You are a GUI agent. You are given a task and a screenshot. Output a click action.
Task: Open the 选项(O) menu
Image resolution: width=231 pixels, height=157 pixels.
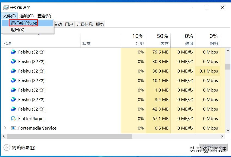pos(26,16)
